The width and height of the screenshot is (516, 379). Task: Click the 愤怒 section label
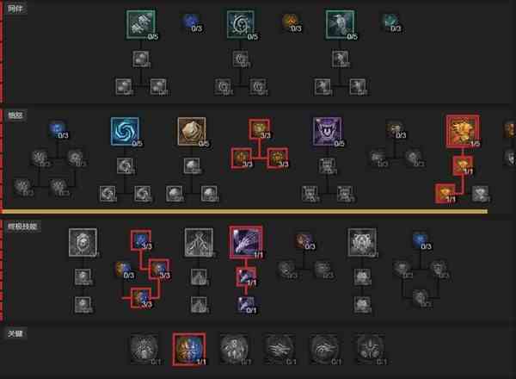coord(15,115)
